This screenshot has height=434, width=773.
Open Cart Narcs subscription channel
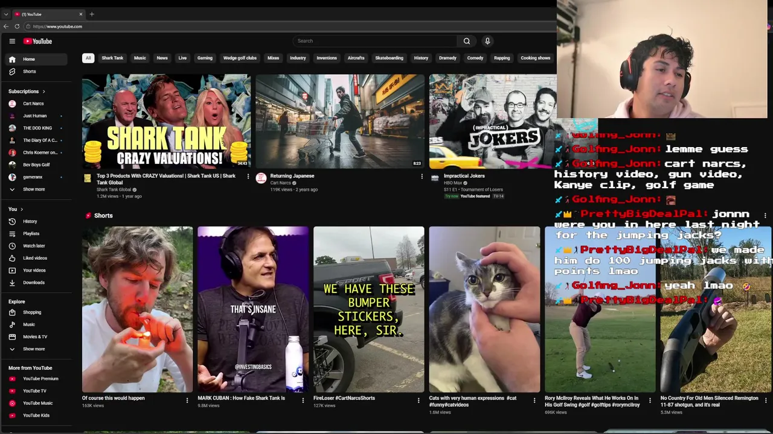click(x=37, y=104)
